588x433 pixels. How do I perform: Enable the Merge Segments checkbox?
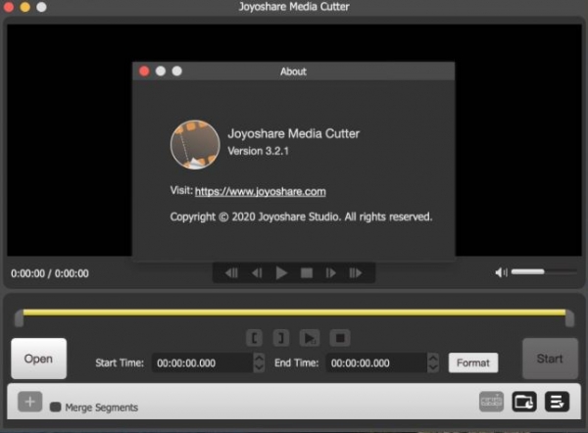56,408
